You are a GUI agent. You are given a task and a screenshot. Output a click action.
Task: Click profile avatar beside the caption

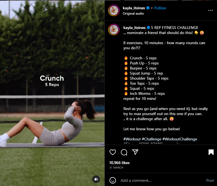(114, 30)
